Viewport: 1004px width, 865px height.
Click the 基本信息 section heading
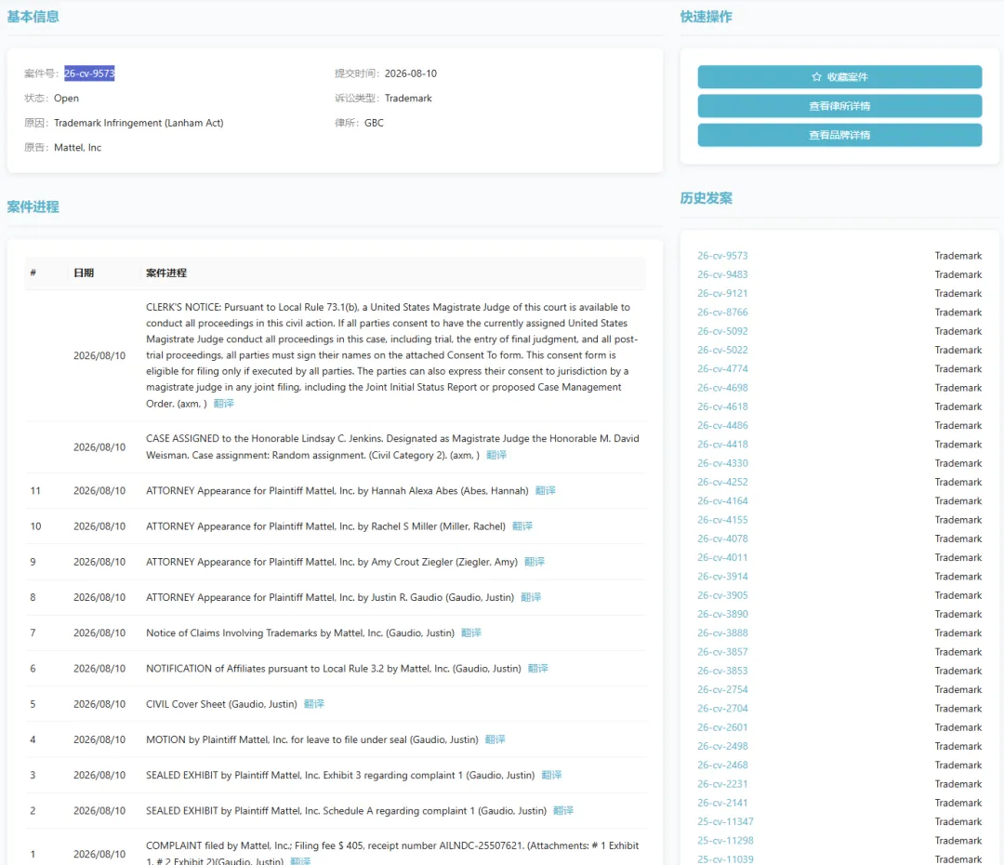tap(33, 18)
